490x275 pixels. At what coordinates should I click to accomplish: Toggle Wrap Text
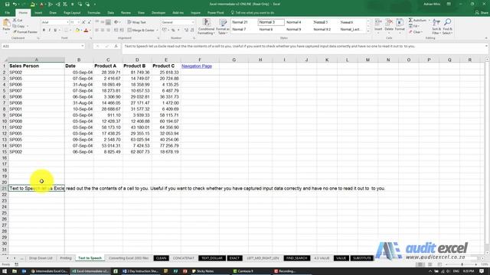click(137, 22)
